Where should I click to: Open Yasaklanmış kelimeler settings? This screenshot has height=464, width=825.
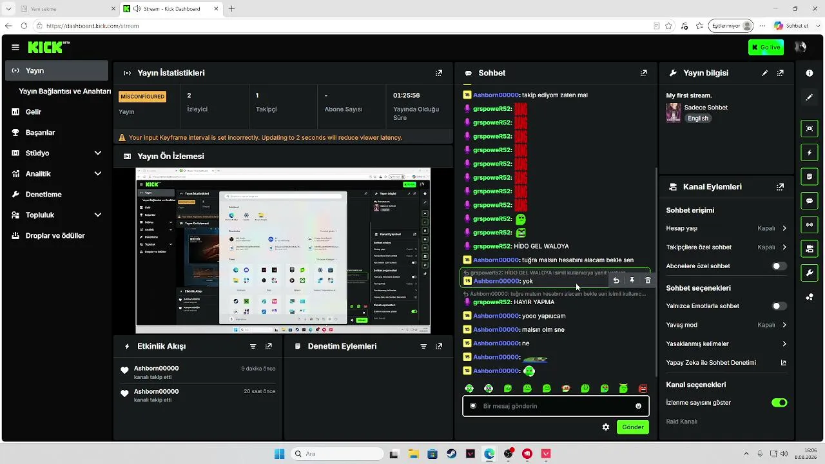[726, 343]
